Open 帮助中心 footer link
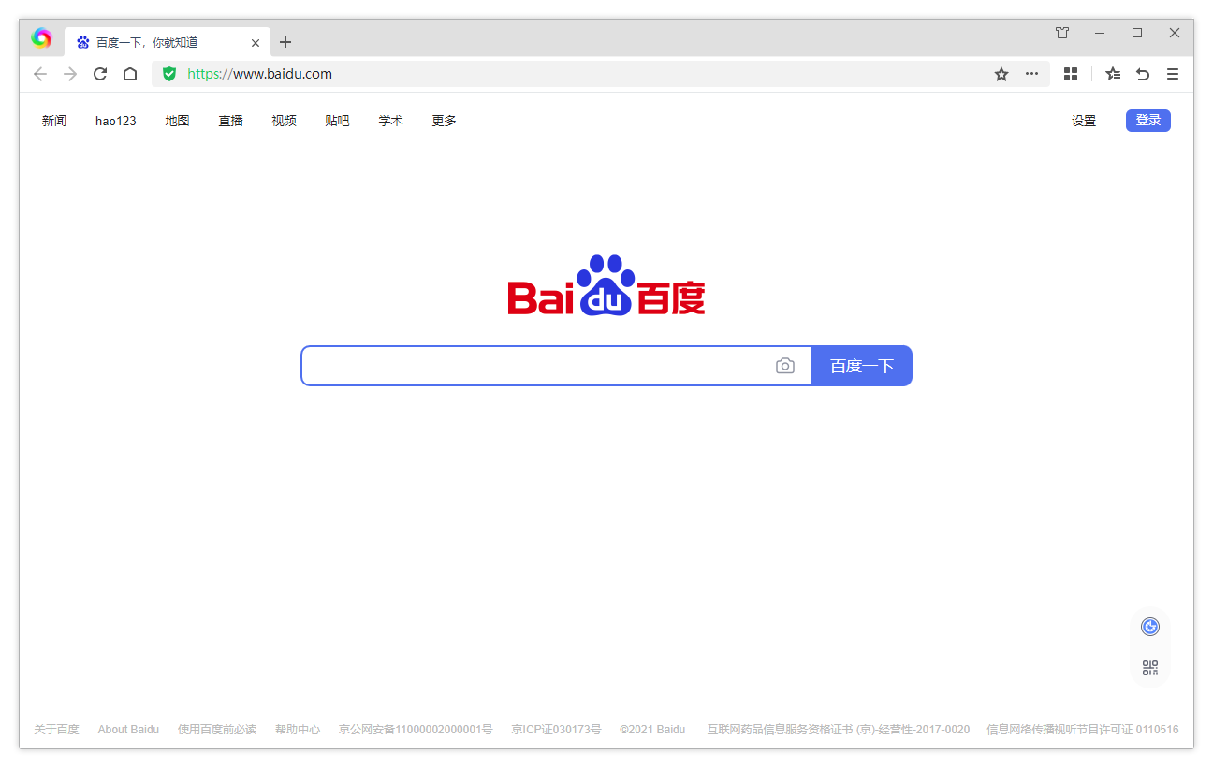The image size is (1213, 768). 298,730
